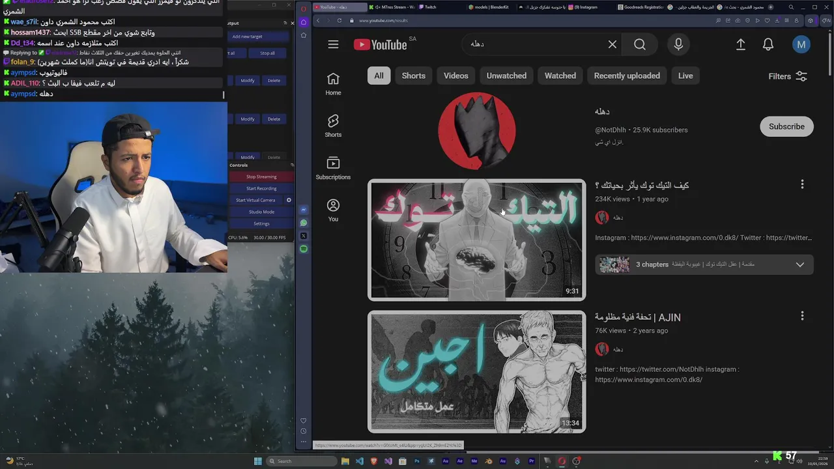Select the Watched filter chip
The width and height of the screenshot is (834, 469).
pos(560,76)
